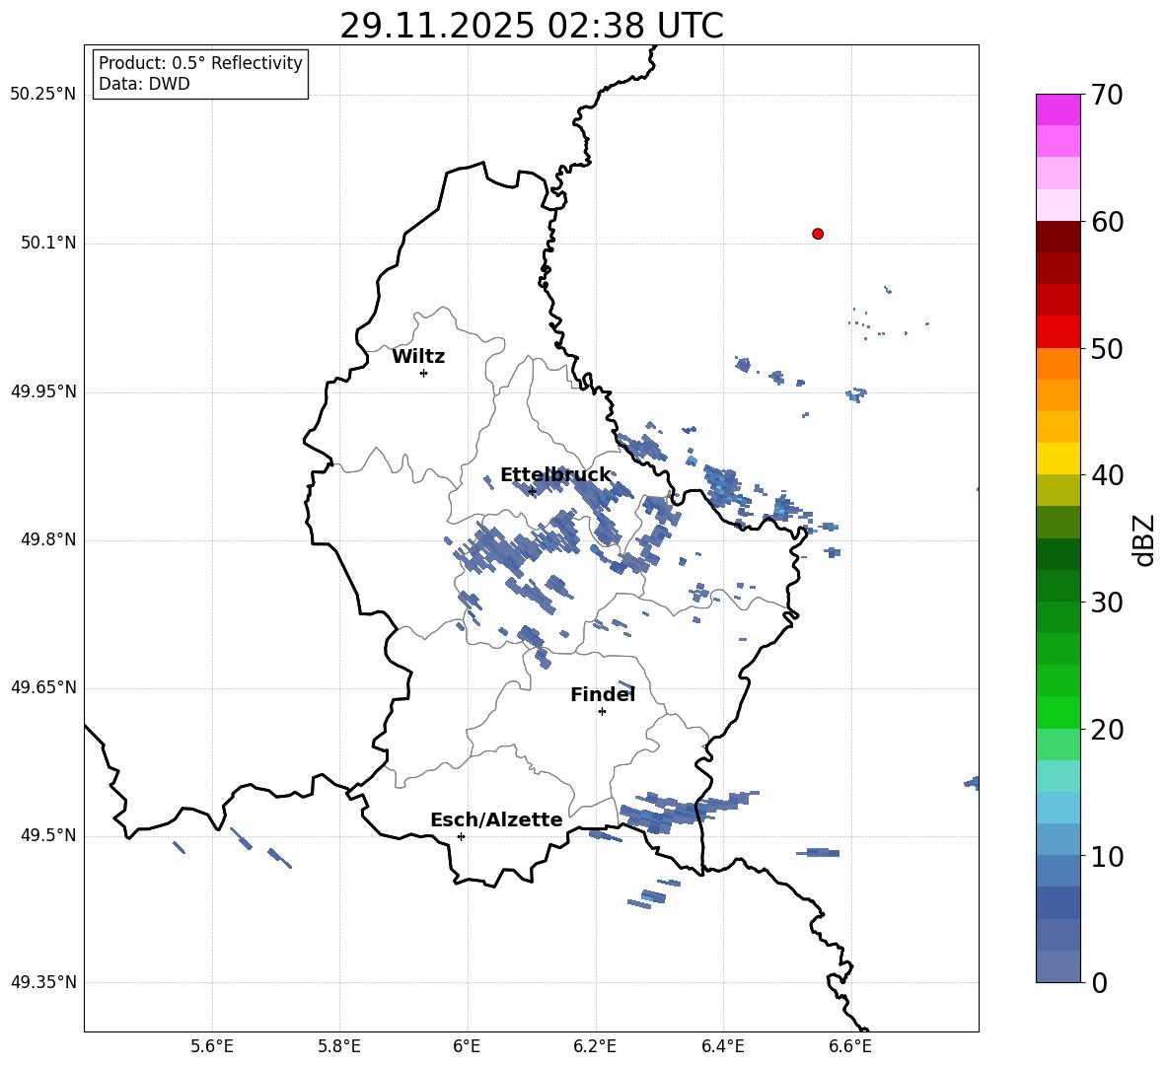Click 'Data: DWD' text
Image resolution: width=1168 pixels, height=1066 pixels.
[x=144, y=84]
